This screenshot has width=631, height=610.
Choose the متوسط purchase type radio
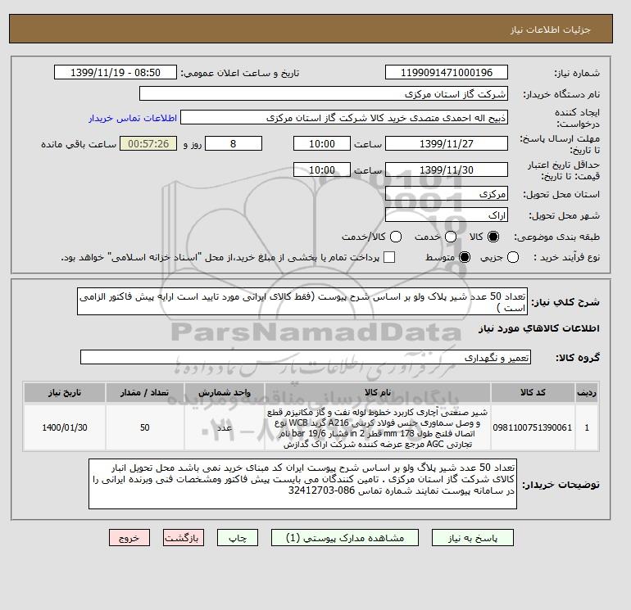click(x=465, y=257)
